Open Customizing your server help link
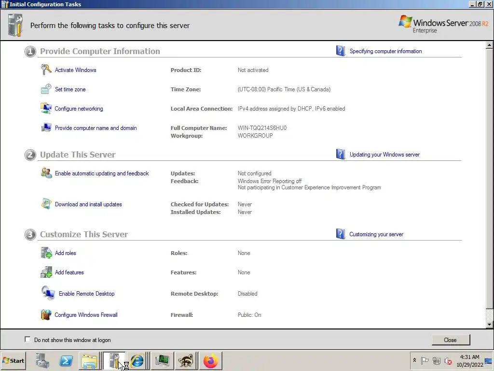 tap(376, 234)
